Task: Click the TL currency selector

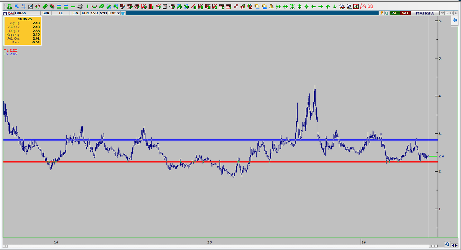Action: click(61, 13)
